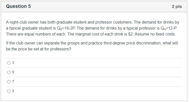The height and width of the screenshot is (102, 189).
Task: Click the sentence "There are equal numbers of each."
Action: click(x=36, y=34)
